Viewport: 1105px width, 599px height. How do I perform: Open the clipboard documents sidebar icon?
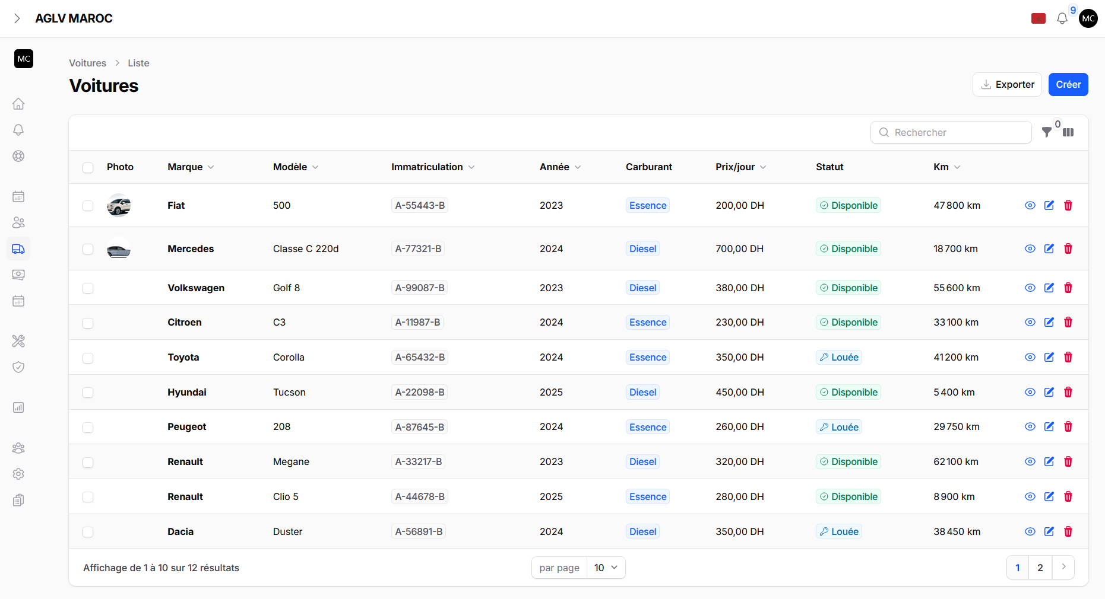[x=18, y=500]
